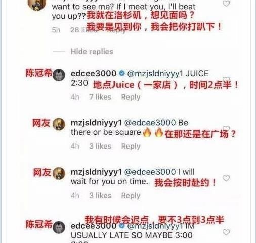256x243 pixels.
Task: Like edcee3000's "USUALLY LATE" reply
Action: click(x=226, y=232)
